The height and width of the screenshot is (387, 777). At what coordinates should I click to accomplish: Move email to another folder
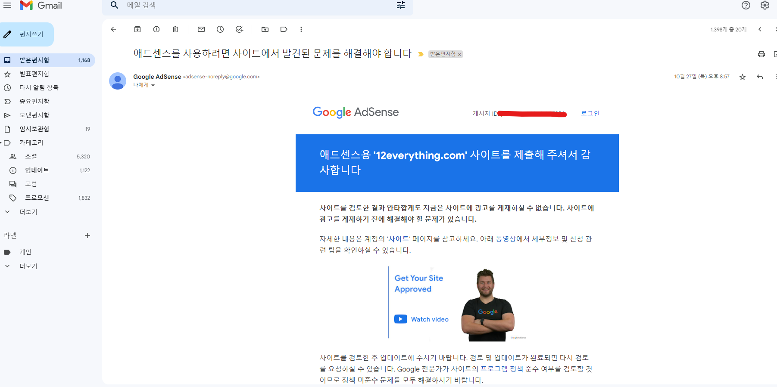[x=265, y=29]
